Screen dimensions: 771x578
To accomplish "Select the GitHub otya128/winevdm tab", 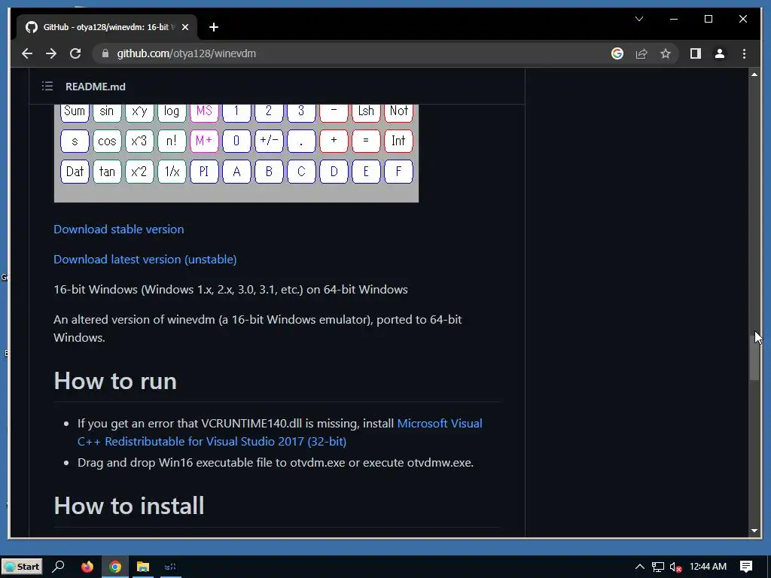I will (x=107, y=27).
